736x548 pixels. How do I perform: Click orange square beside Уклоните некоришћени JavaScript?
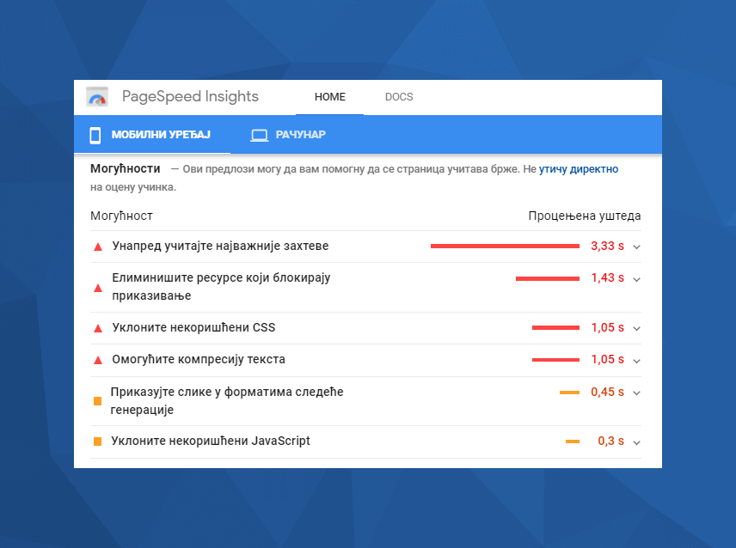[x=97, y=441]
